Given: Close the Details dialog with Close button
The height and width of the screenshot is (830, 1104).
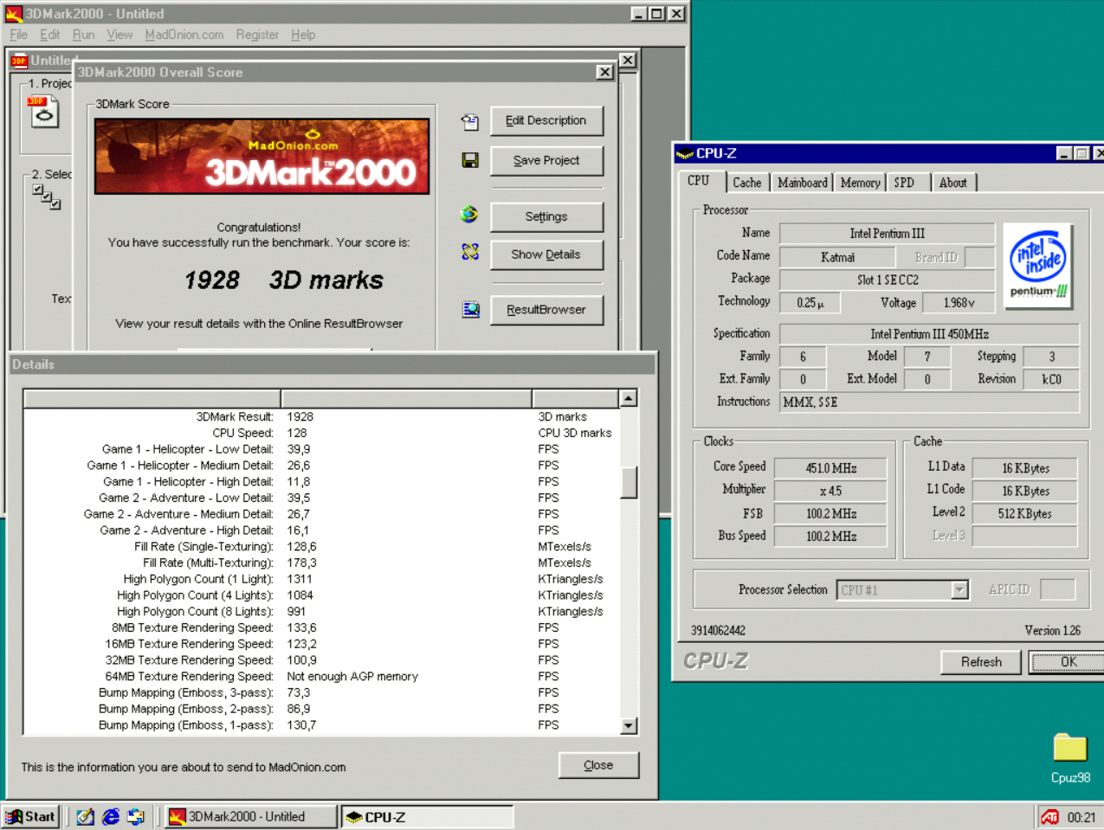Looking at the screenshot, I should [598, 765].
